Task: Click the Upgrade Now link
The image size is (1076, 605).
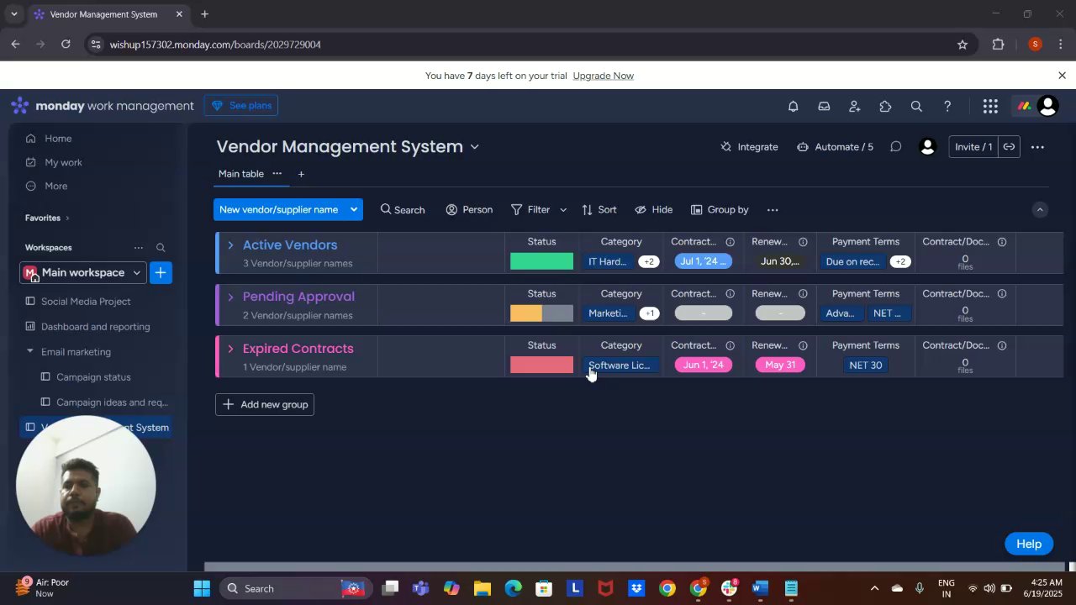Action: tap(604, 76)
